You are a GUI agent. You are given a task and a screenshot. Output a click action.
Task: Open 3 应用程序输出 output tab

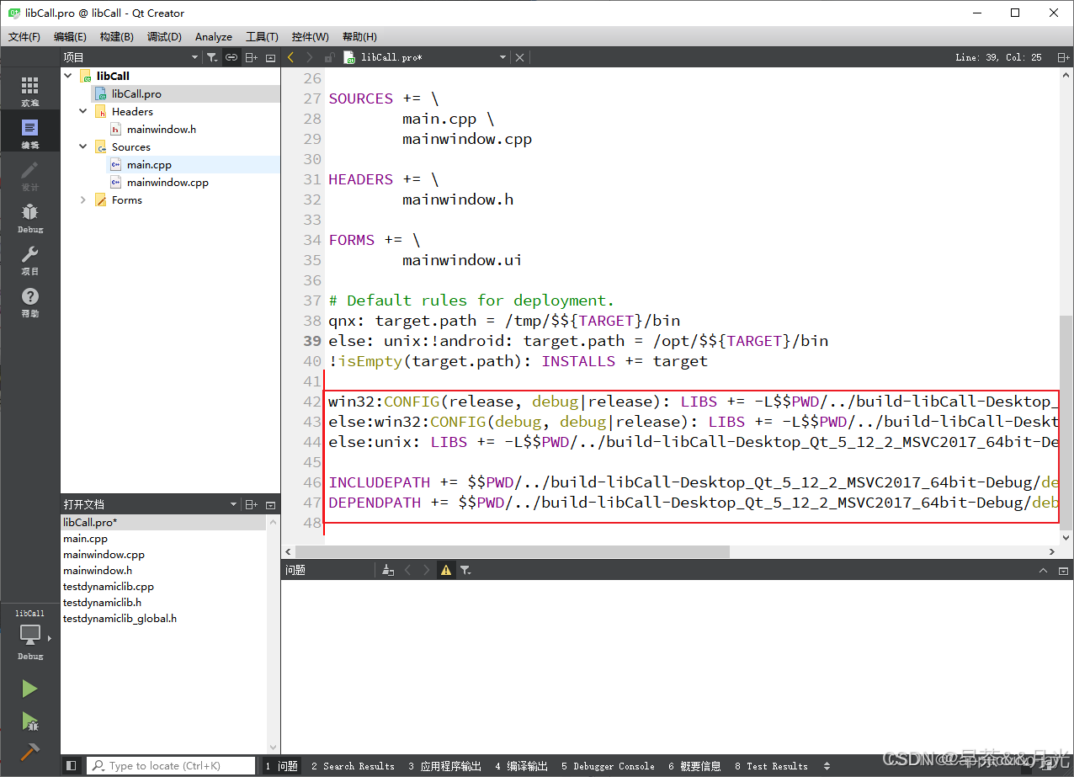point(445,766)
